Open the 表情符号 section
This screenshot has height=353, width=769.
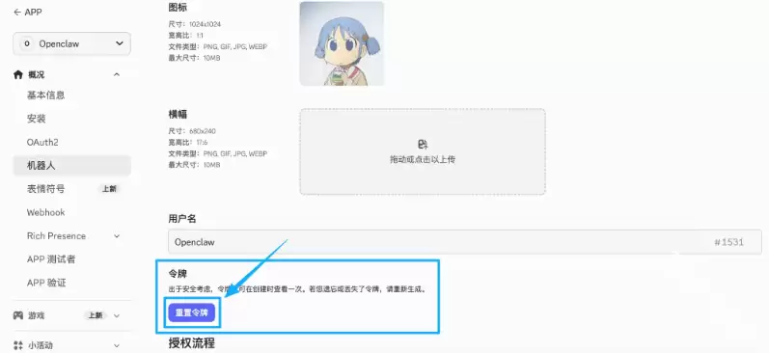[x=45, y=189]
